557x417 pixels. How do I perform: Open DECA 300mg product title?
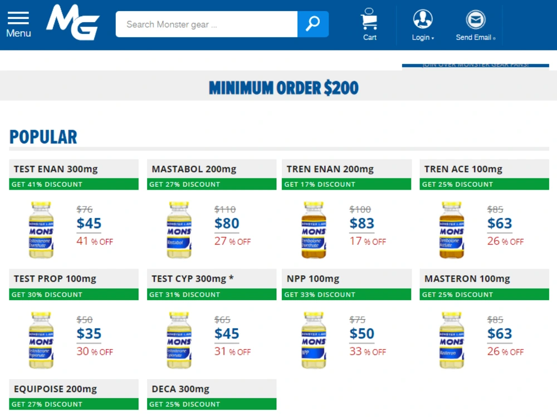[180, 389]
